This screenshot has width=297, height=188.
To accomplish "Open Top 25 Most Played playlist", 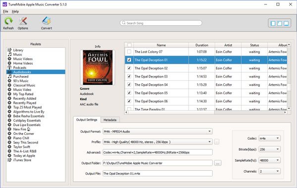I will click(27, 107).
